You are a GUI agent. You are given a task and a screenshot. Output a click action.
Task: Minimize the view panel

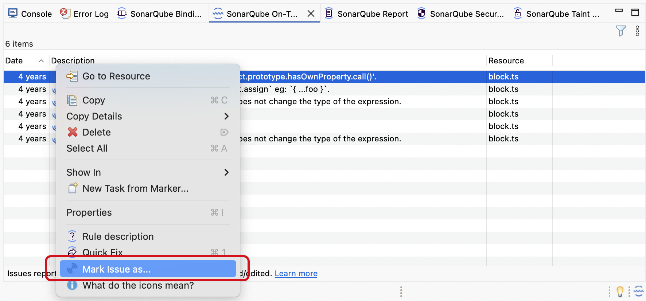(x=619, y=11)
